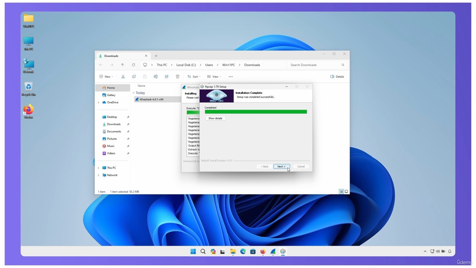The height and width of the screenshot is (268, 476).
Task: Open Microsoft Edge from taskbar
Action: 243,252
